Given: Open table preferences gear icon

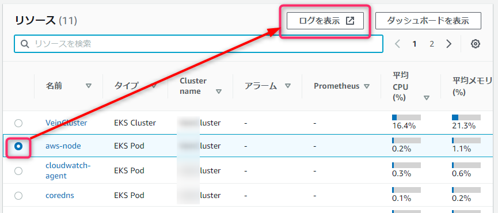Looking at the screenshot, I should pos(475,44).
